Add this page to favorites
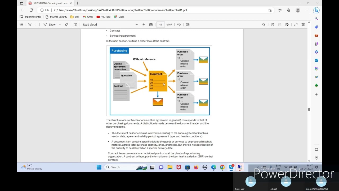339x191 pixels. pyautogui.click(x=270, y=10)
